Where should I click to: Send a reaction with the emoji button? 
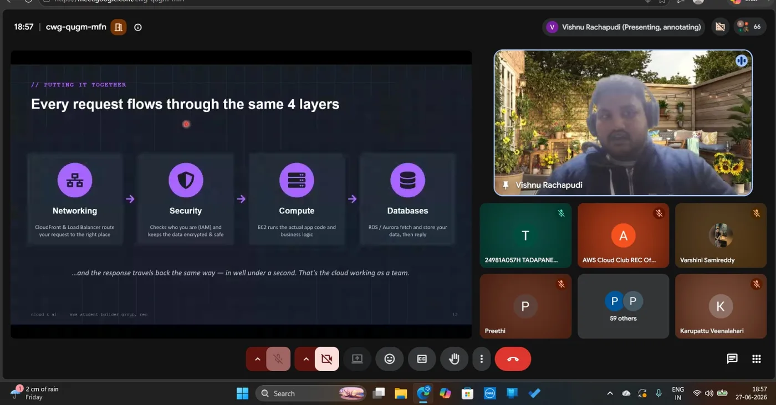(x=390, y=359)
